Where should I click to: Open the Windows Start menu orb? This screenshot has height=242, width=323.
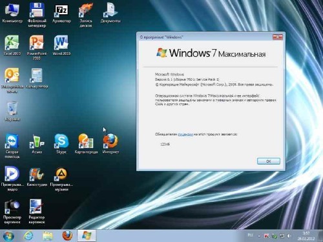click(8, 236)
